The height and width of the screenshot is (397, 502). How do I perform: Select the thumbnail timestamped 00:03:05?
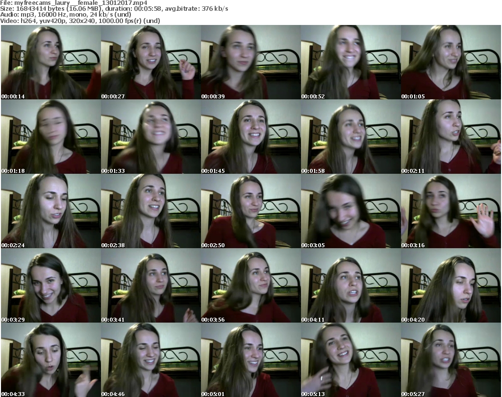point(351,211)
